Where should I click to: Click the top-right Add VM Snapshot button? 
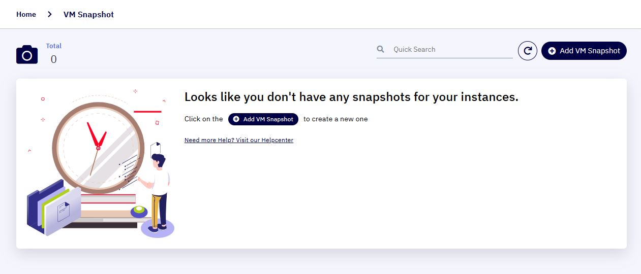(x=584, y=51)
